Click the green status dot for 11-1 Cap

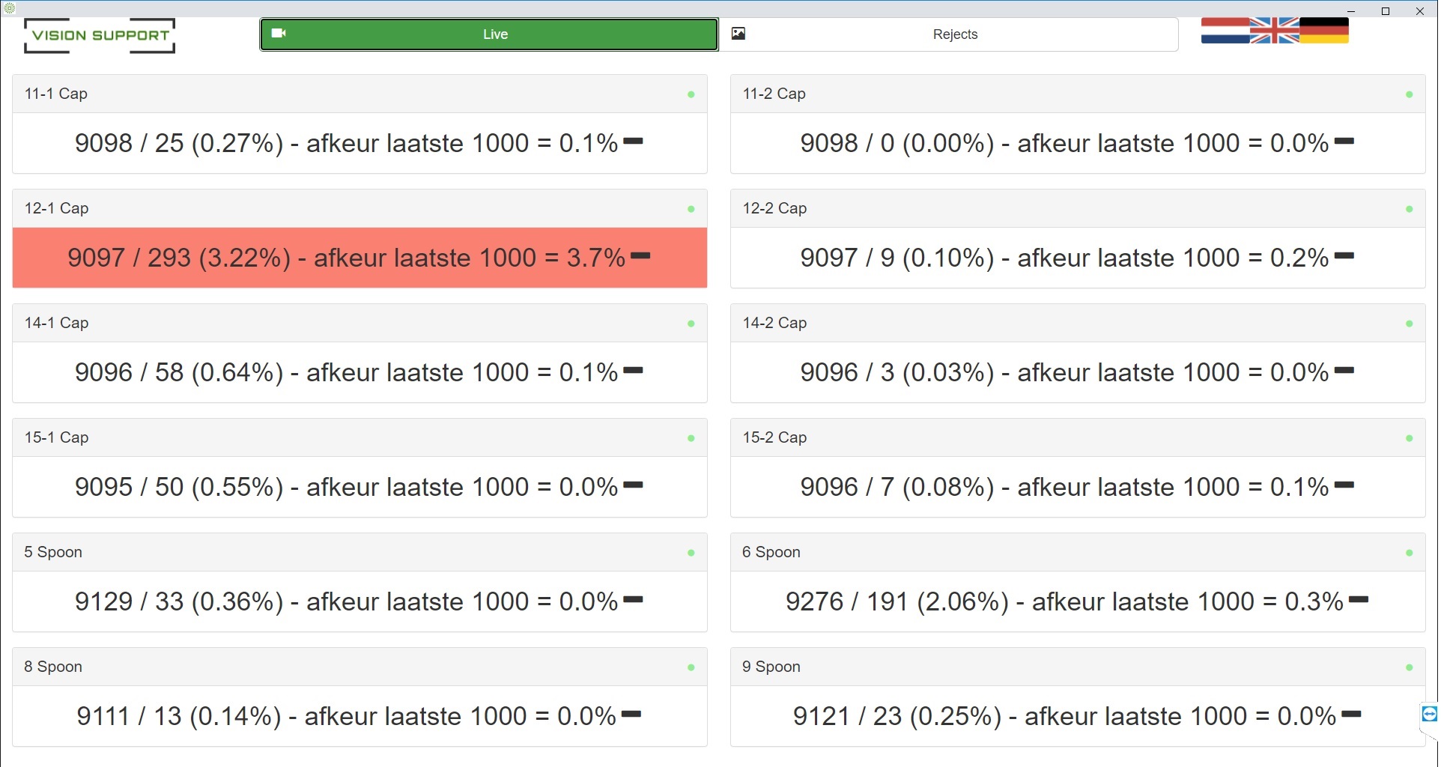click(691, 94)
